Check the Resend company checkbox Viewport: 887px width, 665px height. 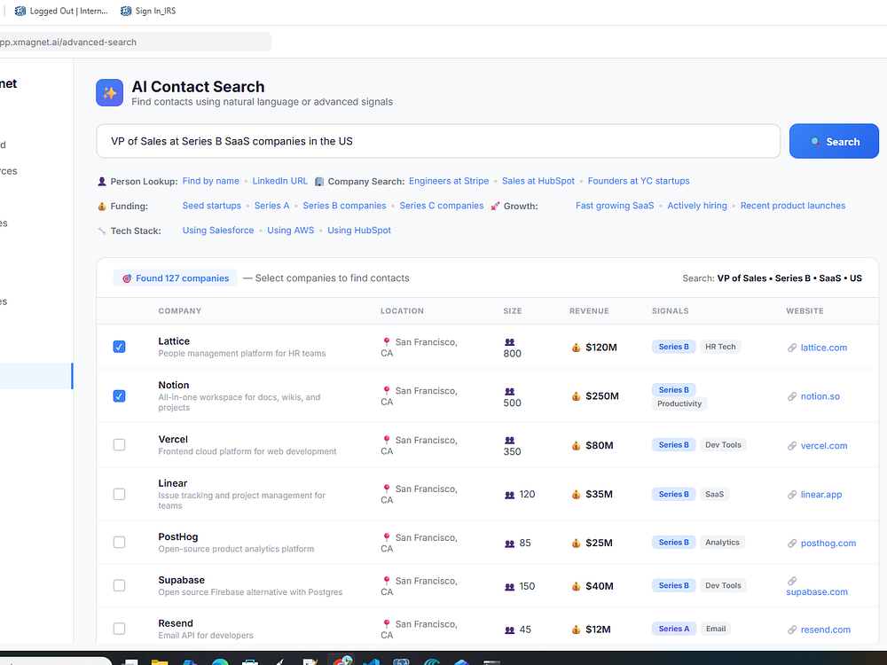click(119, 629)
